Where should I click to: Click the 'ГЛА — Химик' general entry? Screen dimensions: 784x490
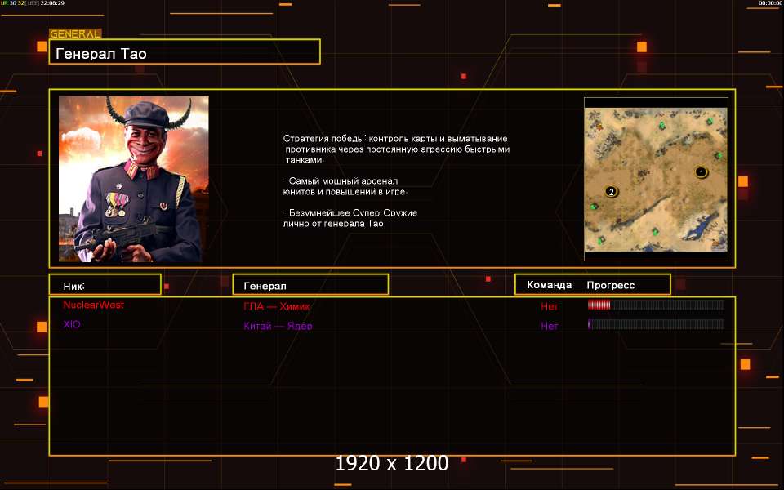tap(277, 306)
